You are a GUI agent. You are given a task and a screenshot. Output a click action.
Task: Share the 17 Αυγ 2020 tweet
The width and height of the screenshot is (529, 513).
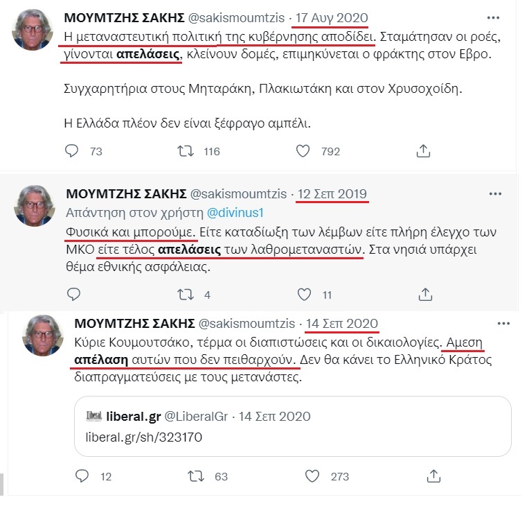(424, 150)
